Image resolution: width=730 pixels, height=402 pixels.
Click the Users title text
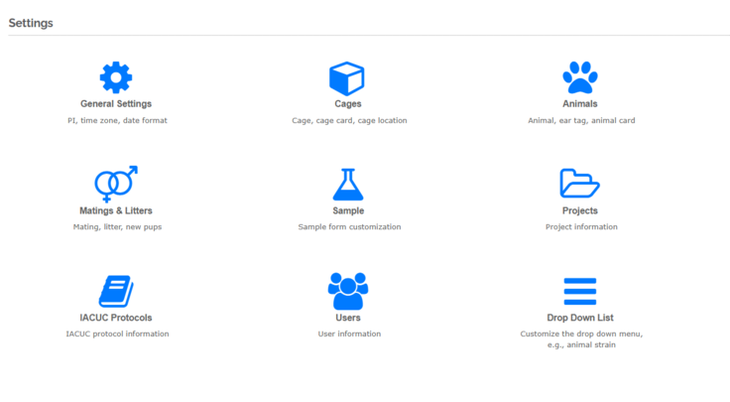pos(348,318)
